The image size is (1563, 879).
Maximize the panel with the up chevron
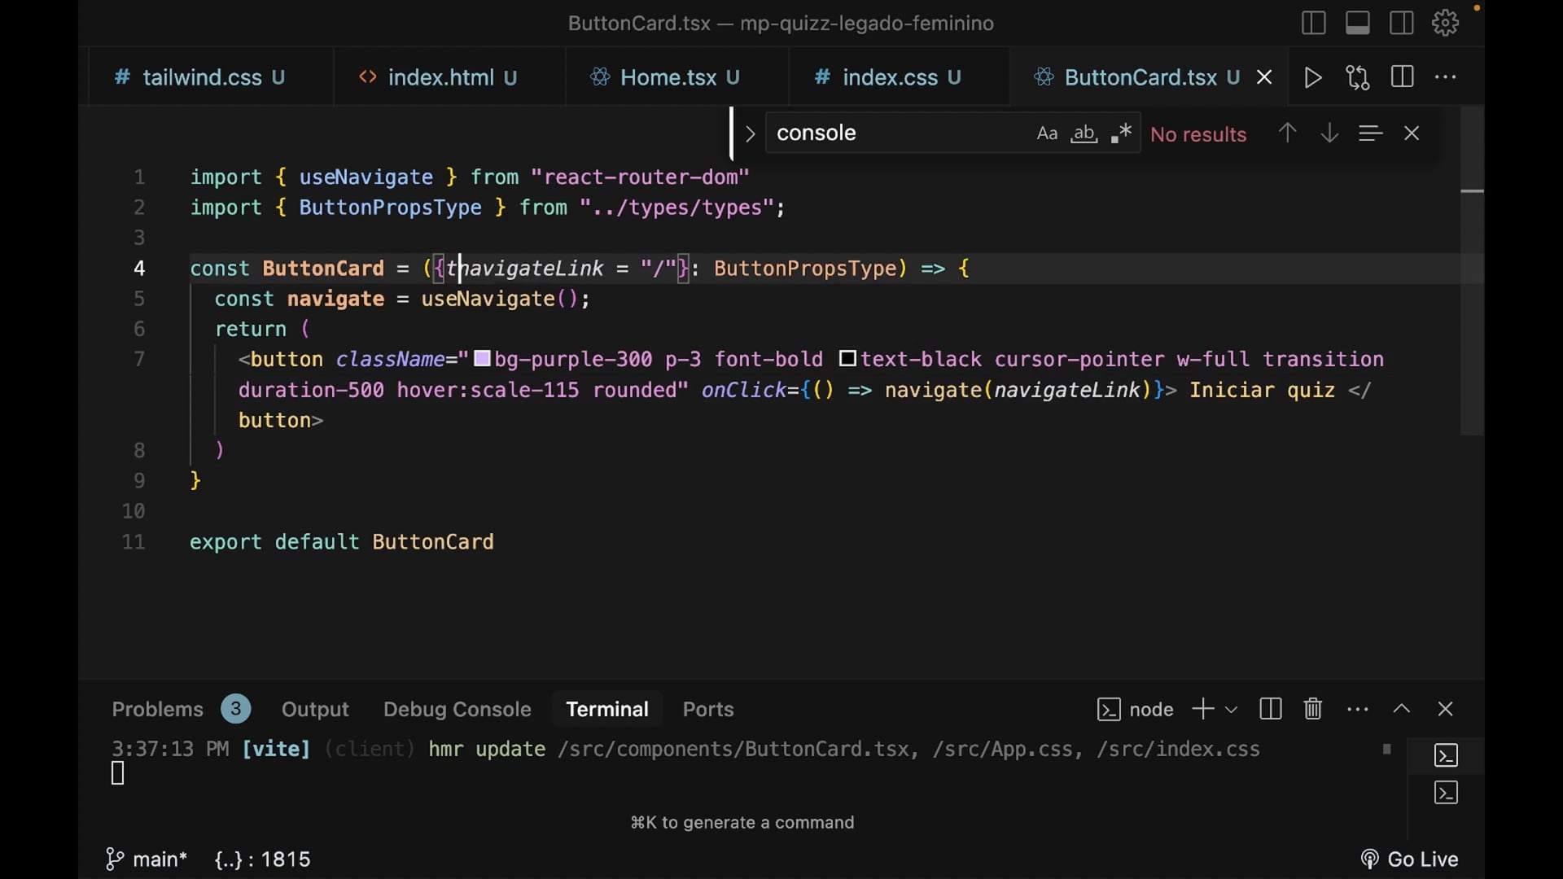point(1401,709)
